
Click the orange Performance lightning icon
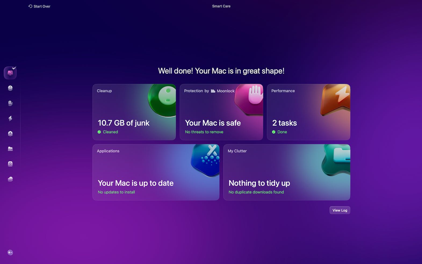[x=336, y=100]
